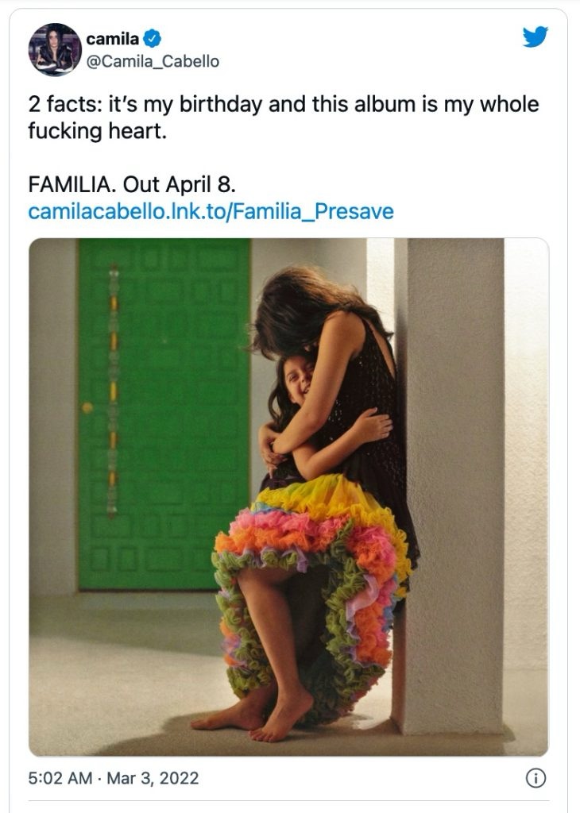
Task: Open the Familia_Presave link
Action: tap(211, 212)
